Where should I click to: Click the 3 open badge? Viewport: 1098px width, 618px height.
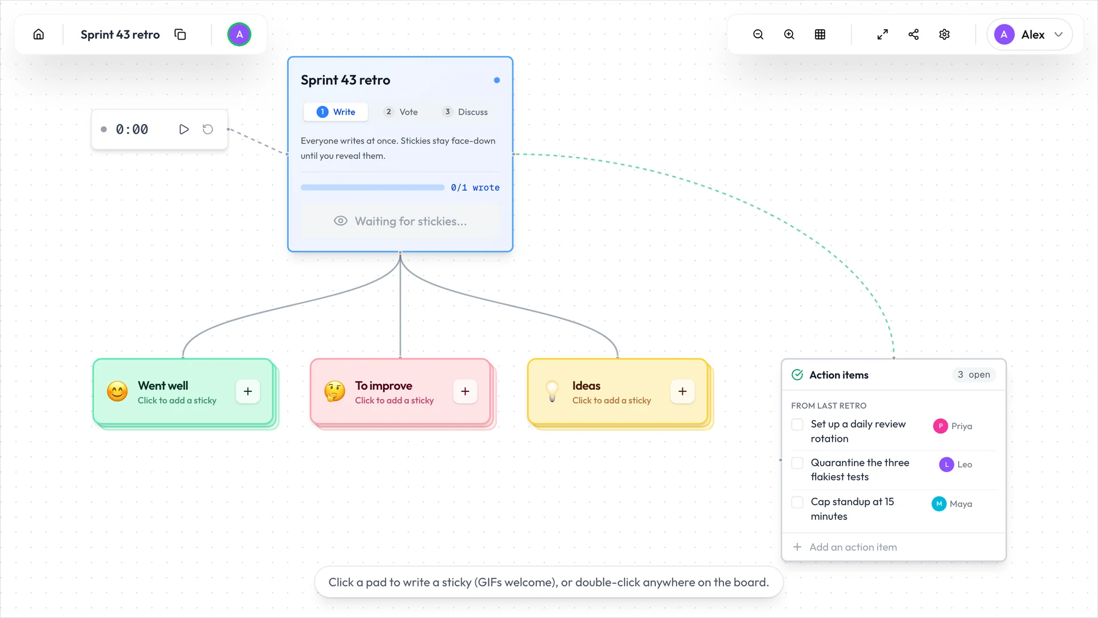coord(974,375)
